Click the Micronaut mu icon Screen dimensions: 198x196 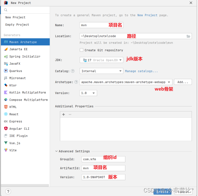(6, 78)
